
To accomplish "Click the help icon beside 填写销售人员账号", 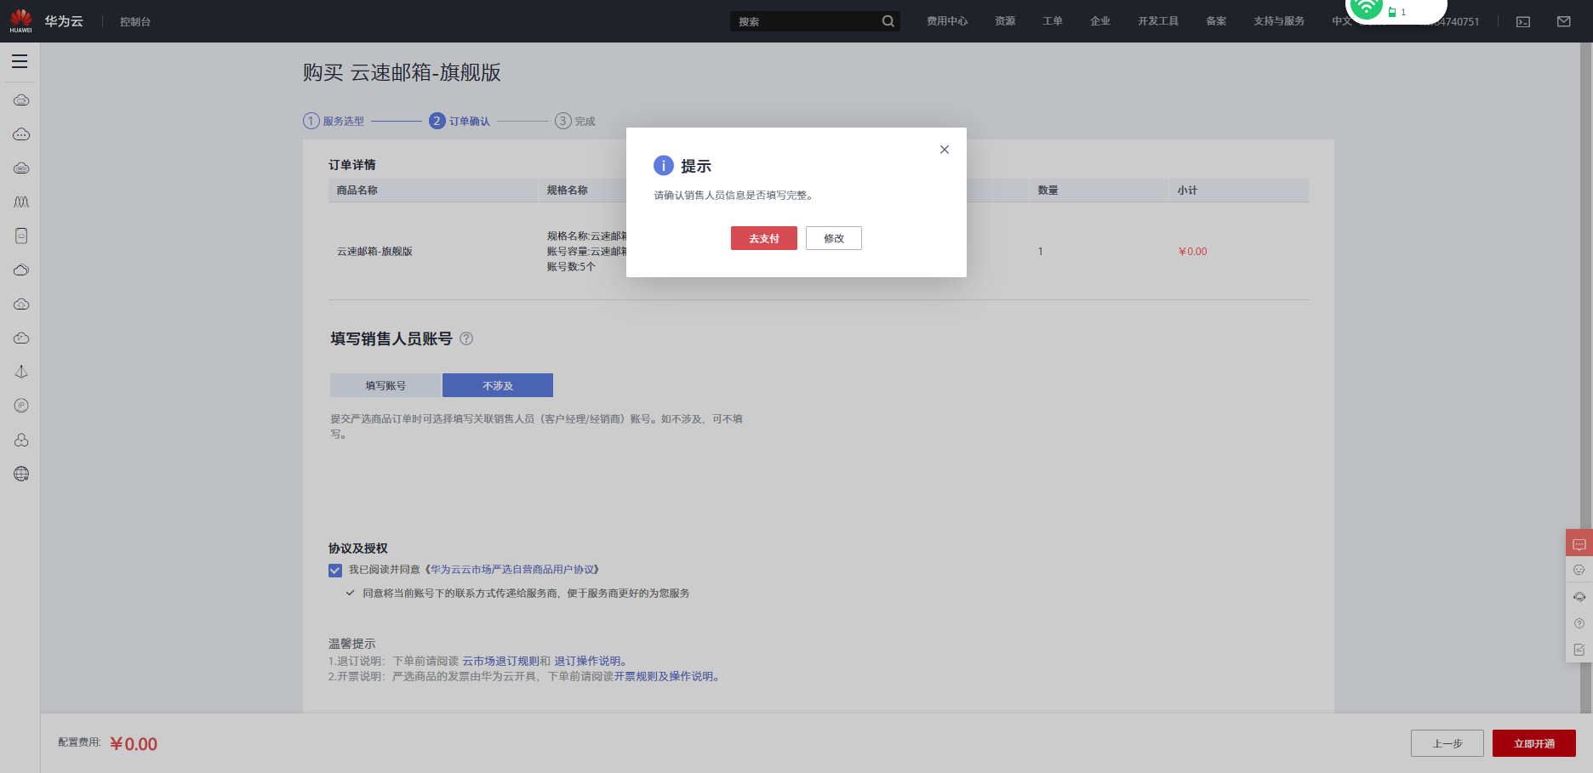I will point(466,338).
